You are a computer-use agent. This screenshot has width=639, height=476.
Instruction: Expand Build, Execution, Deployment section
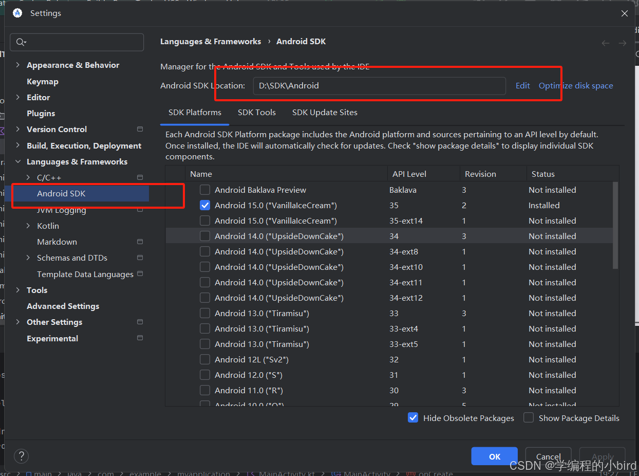18,145
